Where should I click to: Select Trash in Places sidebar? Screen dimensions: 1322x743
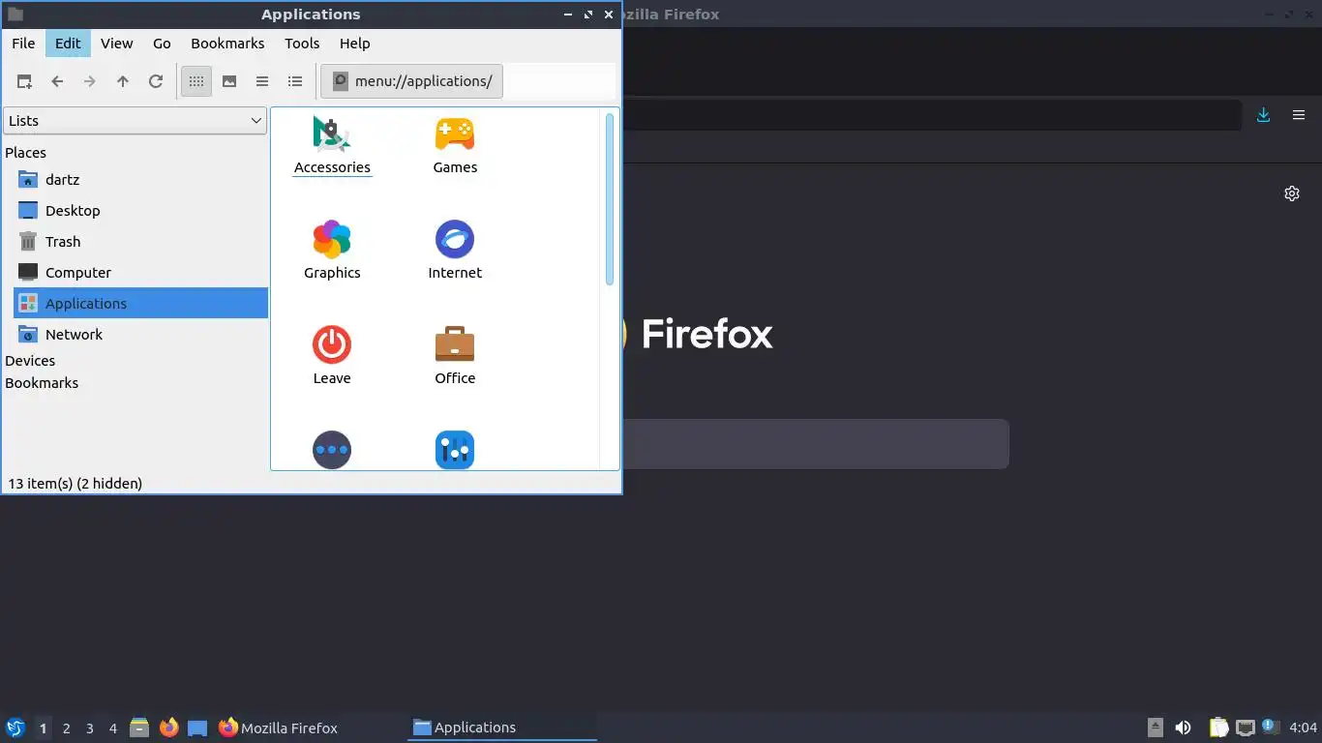140,242
